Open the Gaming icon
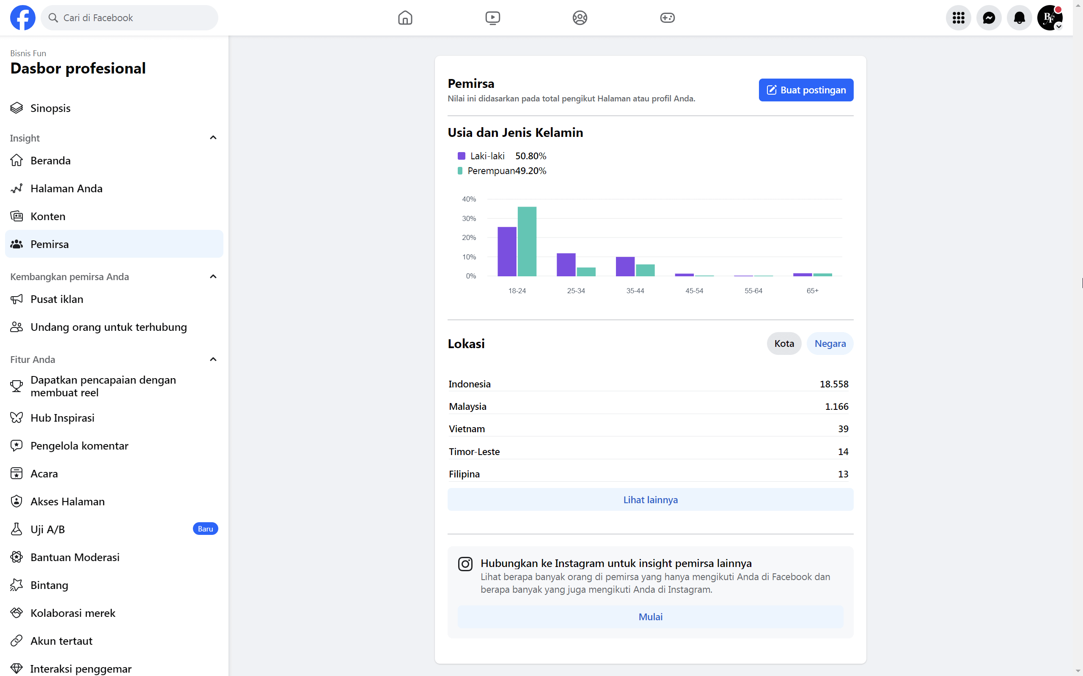The height and width of the screenshot is (676, 1083). 667,18
